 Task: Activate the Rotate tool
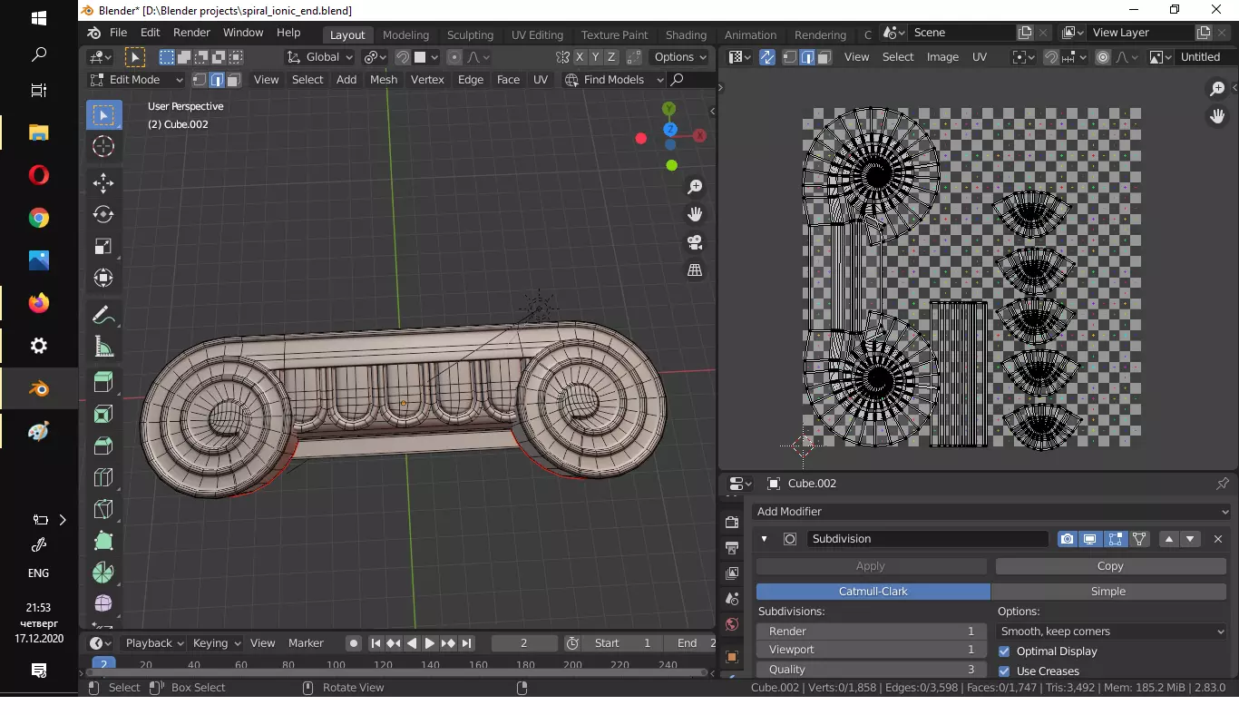103,215
